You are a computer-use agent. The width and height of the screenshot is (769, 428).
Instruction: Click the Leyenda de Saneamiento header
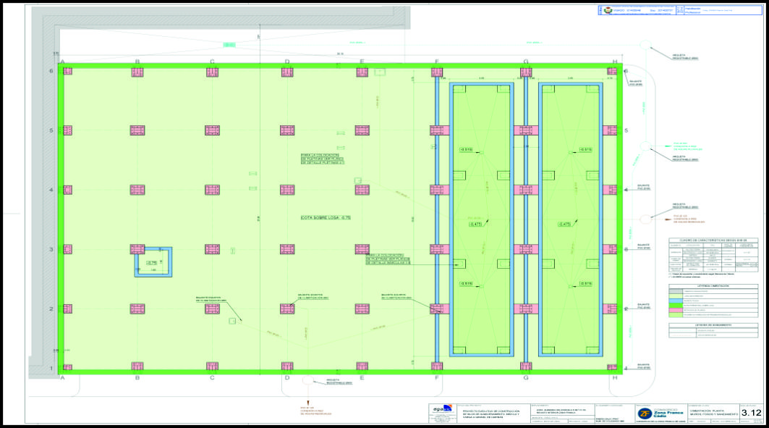(712, 325)
